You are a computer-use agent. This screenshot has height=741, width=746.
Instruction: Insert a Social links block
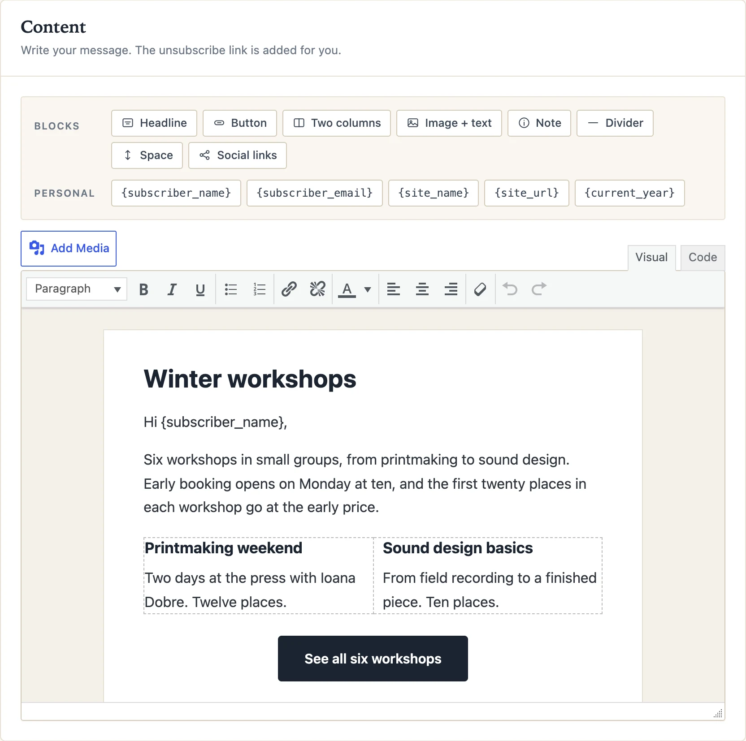(x=238, y=155)
